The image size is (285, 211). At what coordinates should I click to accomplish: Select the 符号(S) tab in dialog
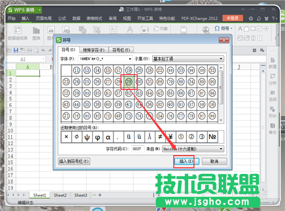[68, 50]
